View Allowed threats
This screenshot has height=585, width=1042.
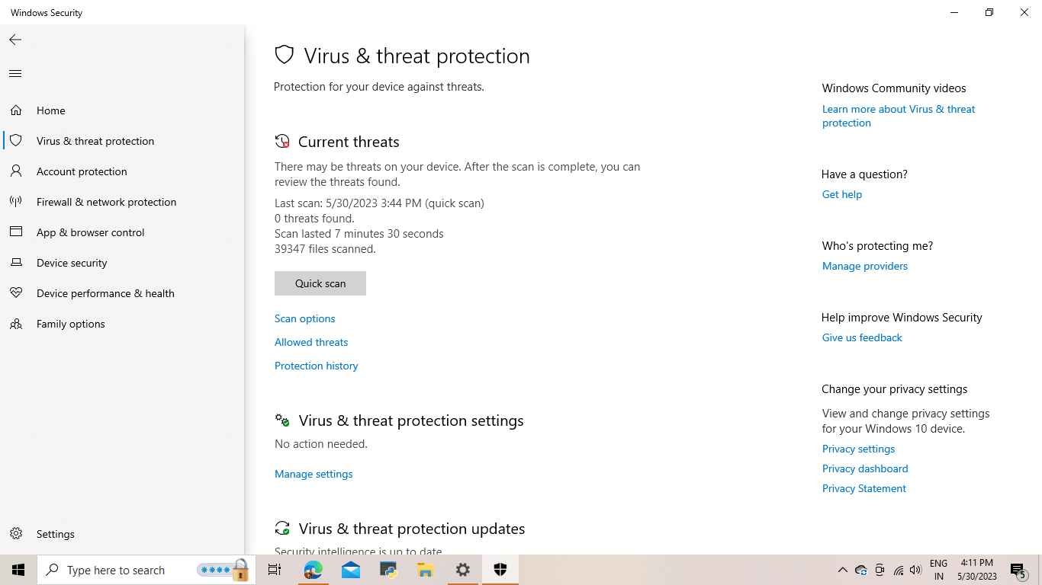(x=311, y=342)
